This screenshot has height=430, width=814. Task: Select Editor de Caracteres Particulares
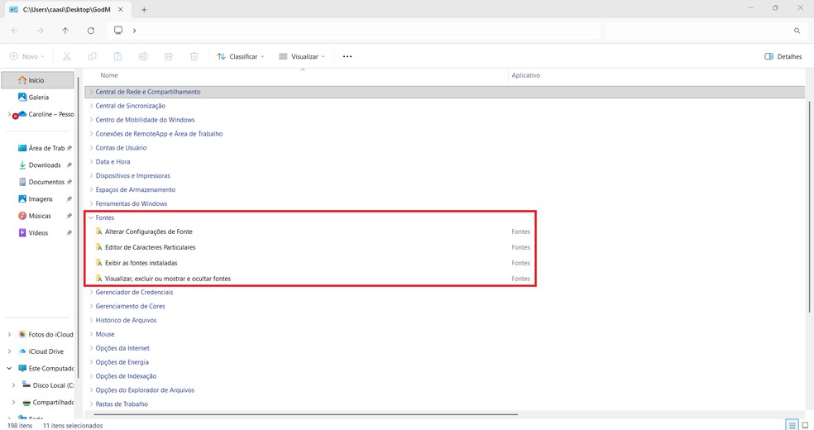(150, 247)
